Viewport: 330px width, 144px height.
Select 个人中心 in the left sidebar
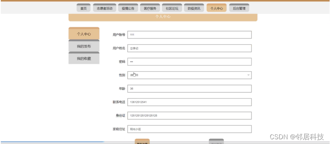pos(84,33)
